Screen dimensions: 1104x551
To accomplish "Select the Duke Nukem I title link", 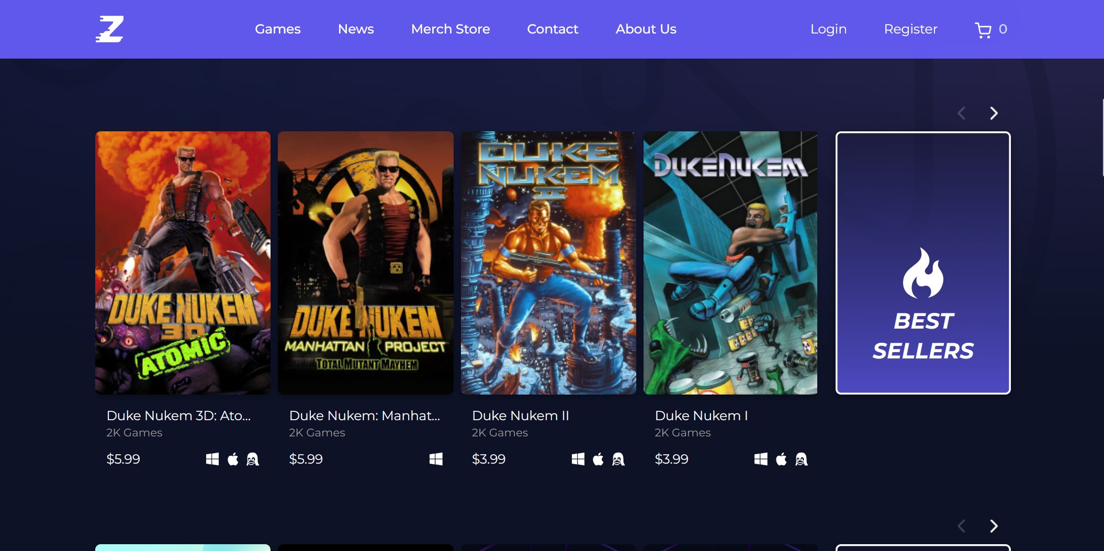I will [701, 415].
